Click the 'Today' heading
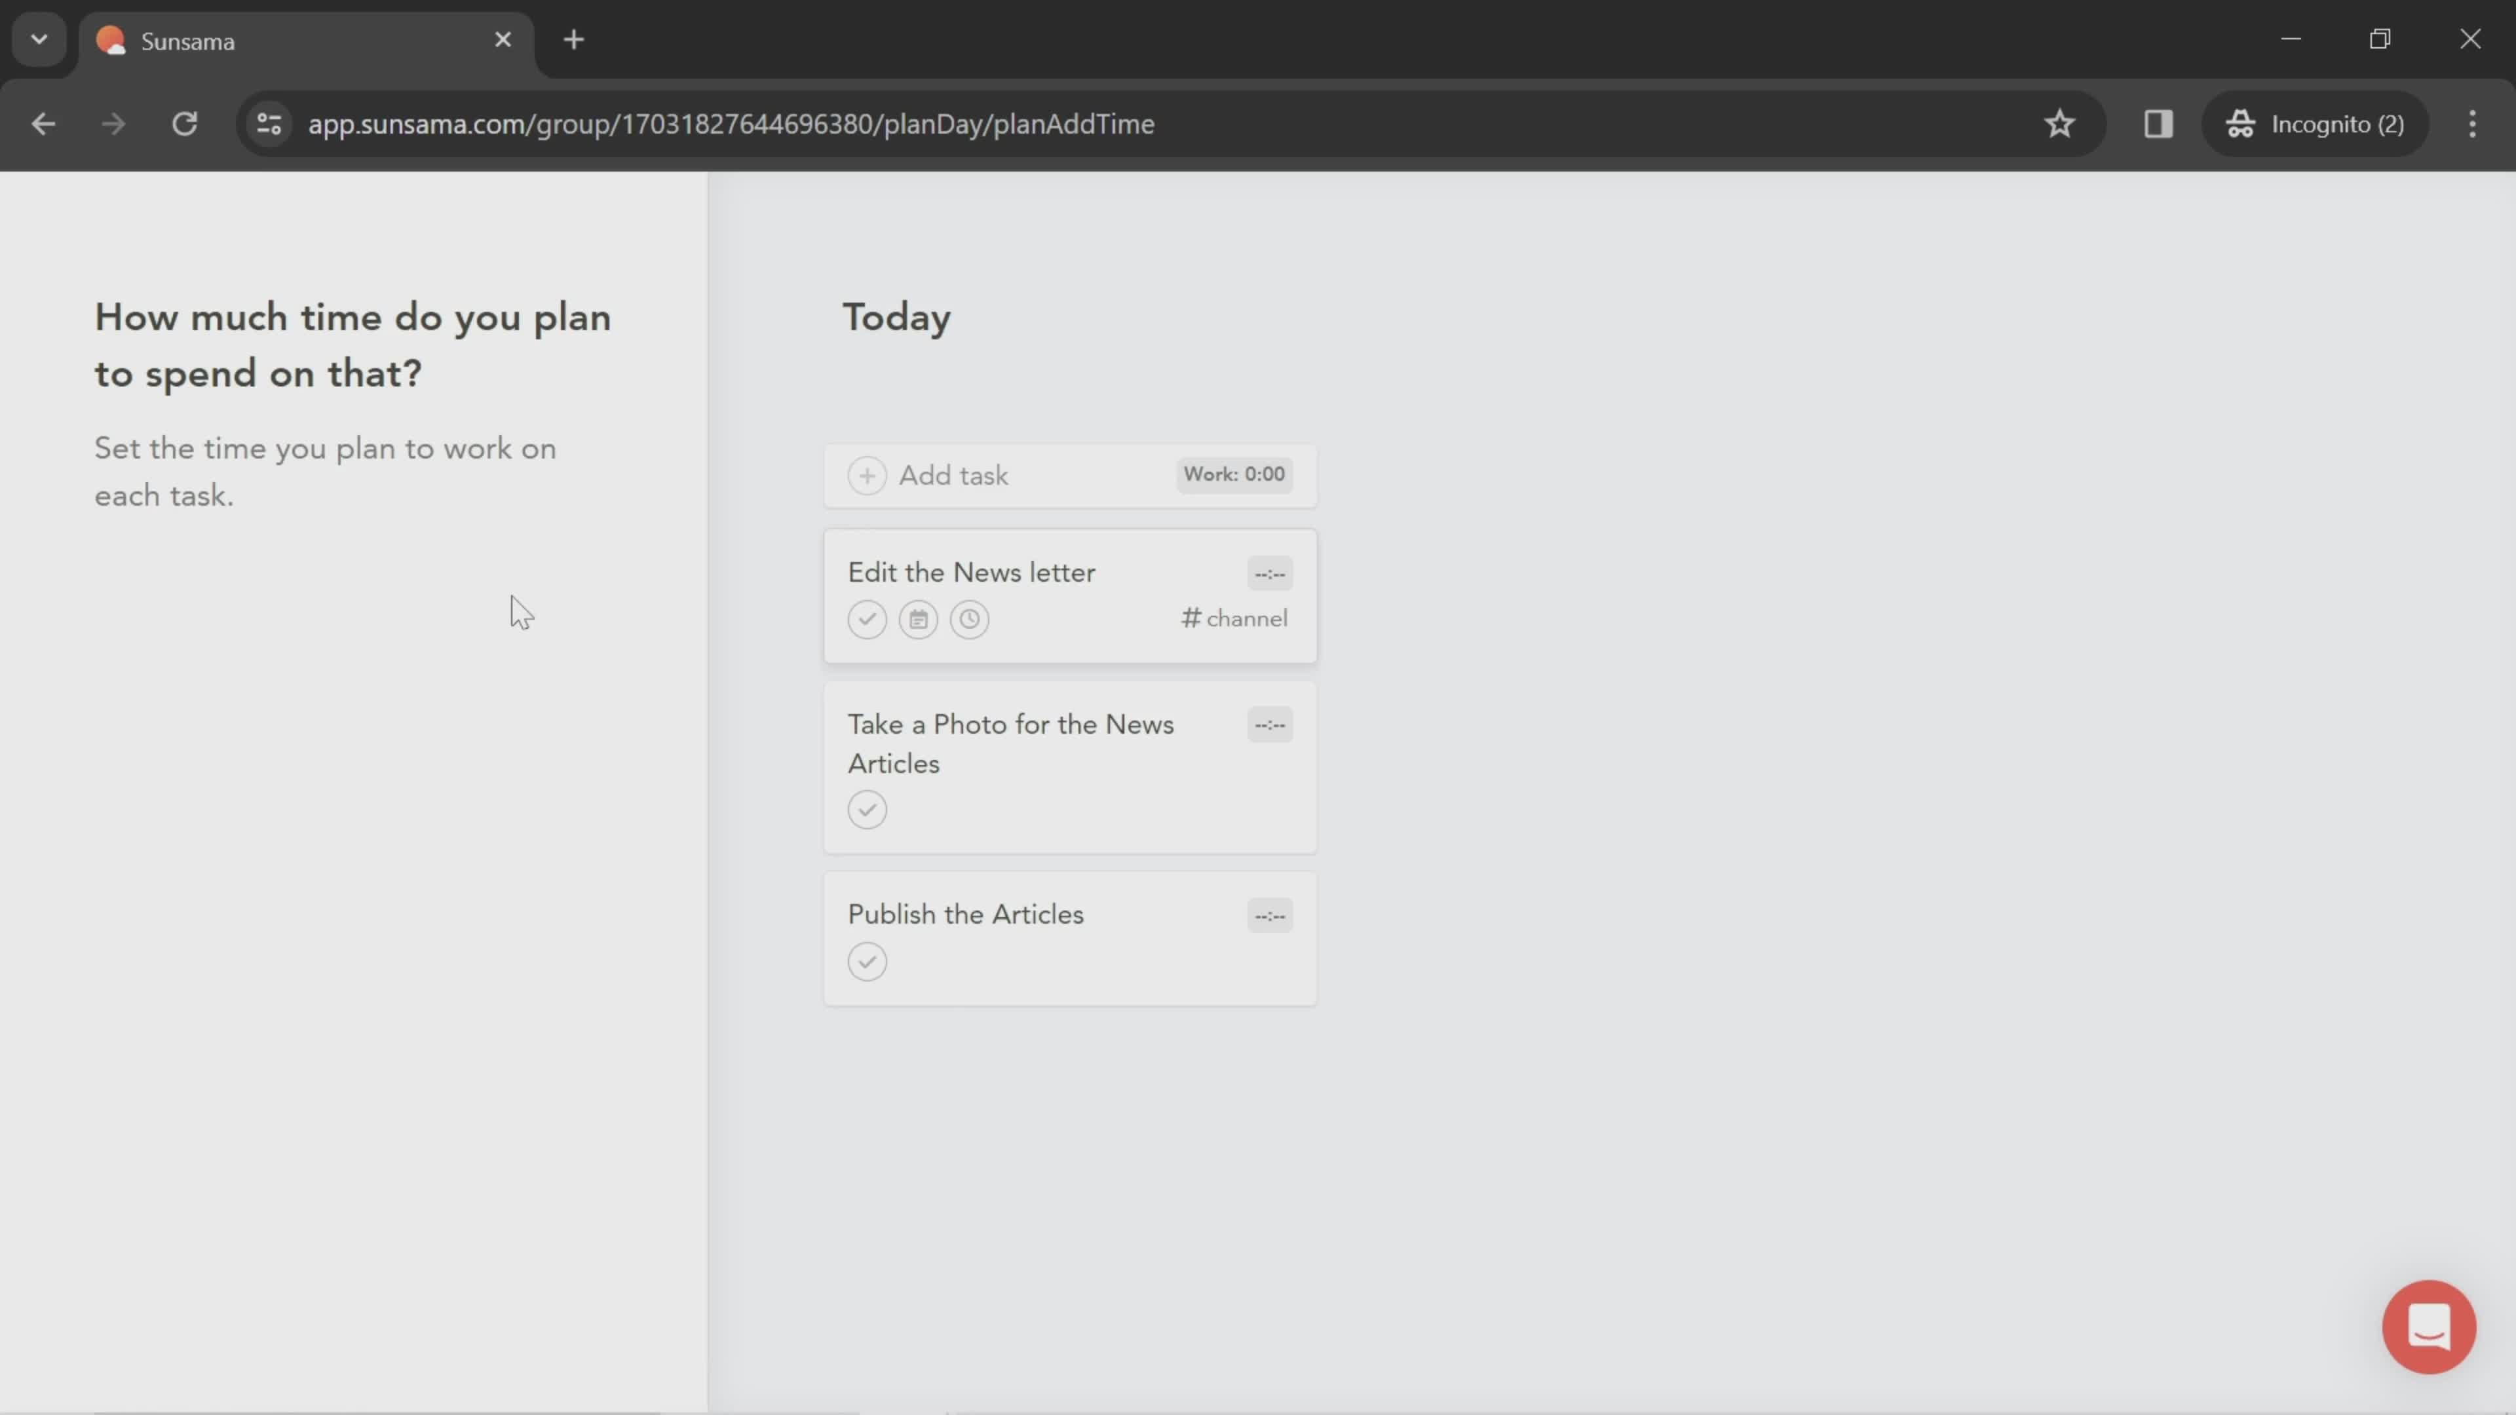Viewport: 2516px width, 1415px height. [896, 318]
